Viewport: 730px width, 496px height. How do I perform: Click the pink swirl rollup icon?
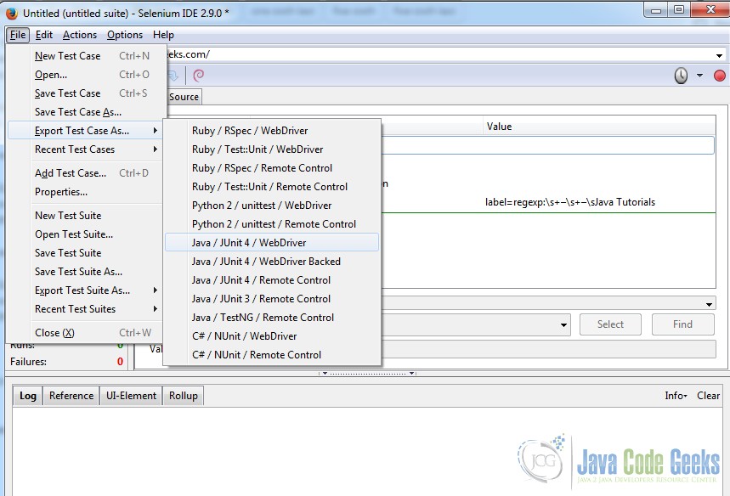[x=199, y=76]
